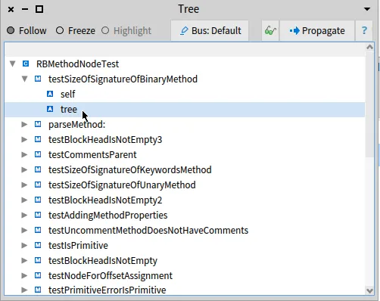
Task: Select the testCommentsParent label
Action: coord(92,154)
